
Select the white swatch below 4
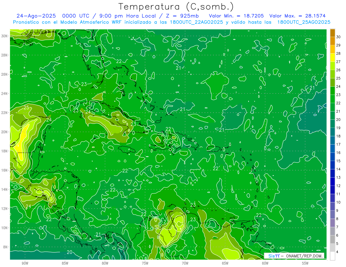332,256
